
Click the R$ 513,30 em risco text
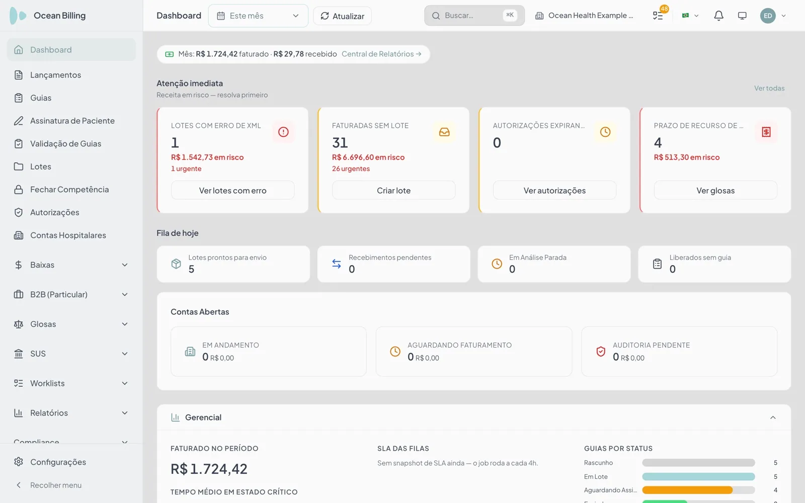pyautogui.click(x=686, y=157)
